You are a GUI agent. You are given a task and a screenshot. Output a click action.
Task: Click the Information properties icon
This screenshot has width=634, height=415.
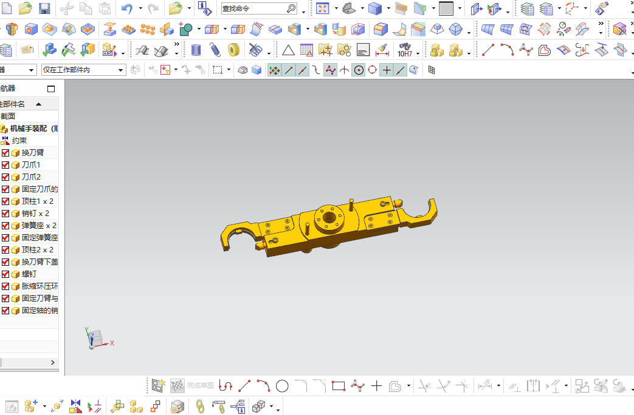pyautogui.click(x=205, y=8)
